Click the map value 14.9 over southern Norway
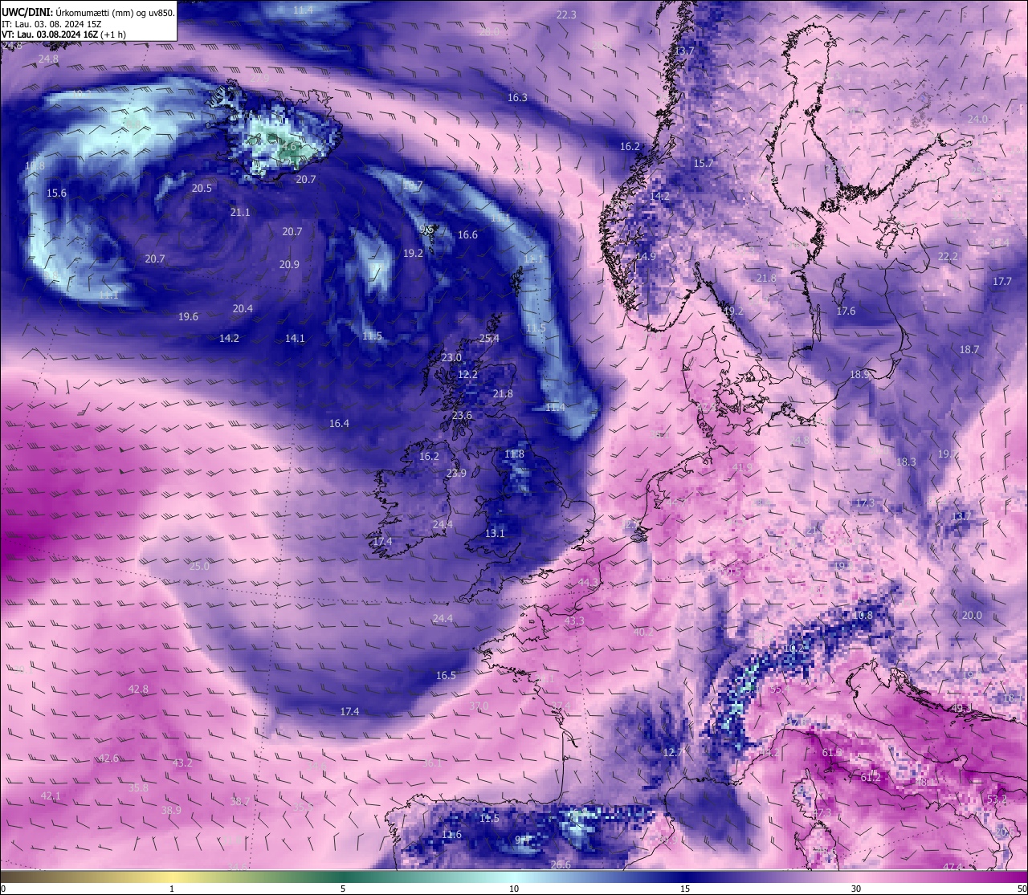The width and height of the screenshot is (1028, 895). 646,257
